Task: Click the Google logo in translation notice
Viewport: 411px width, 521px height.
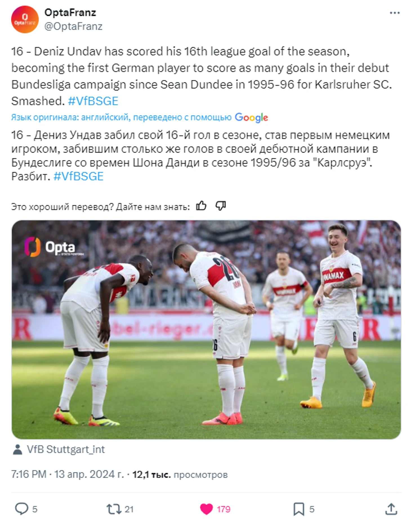Action: (x=251, y=117)
